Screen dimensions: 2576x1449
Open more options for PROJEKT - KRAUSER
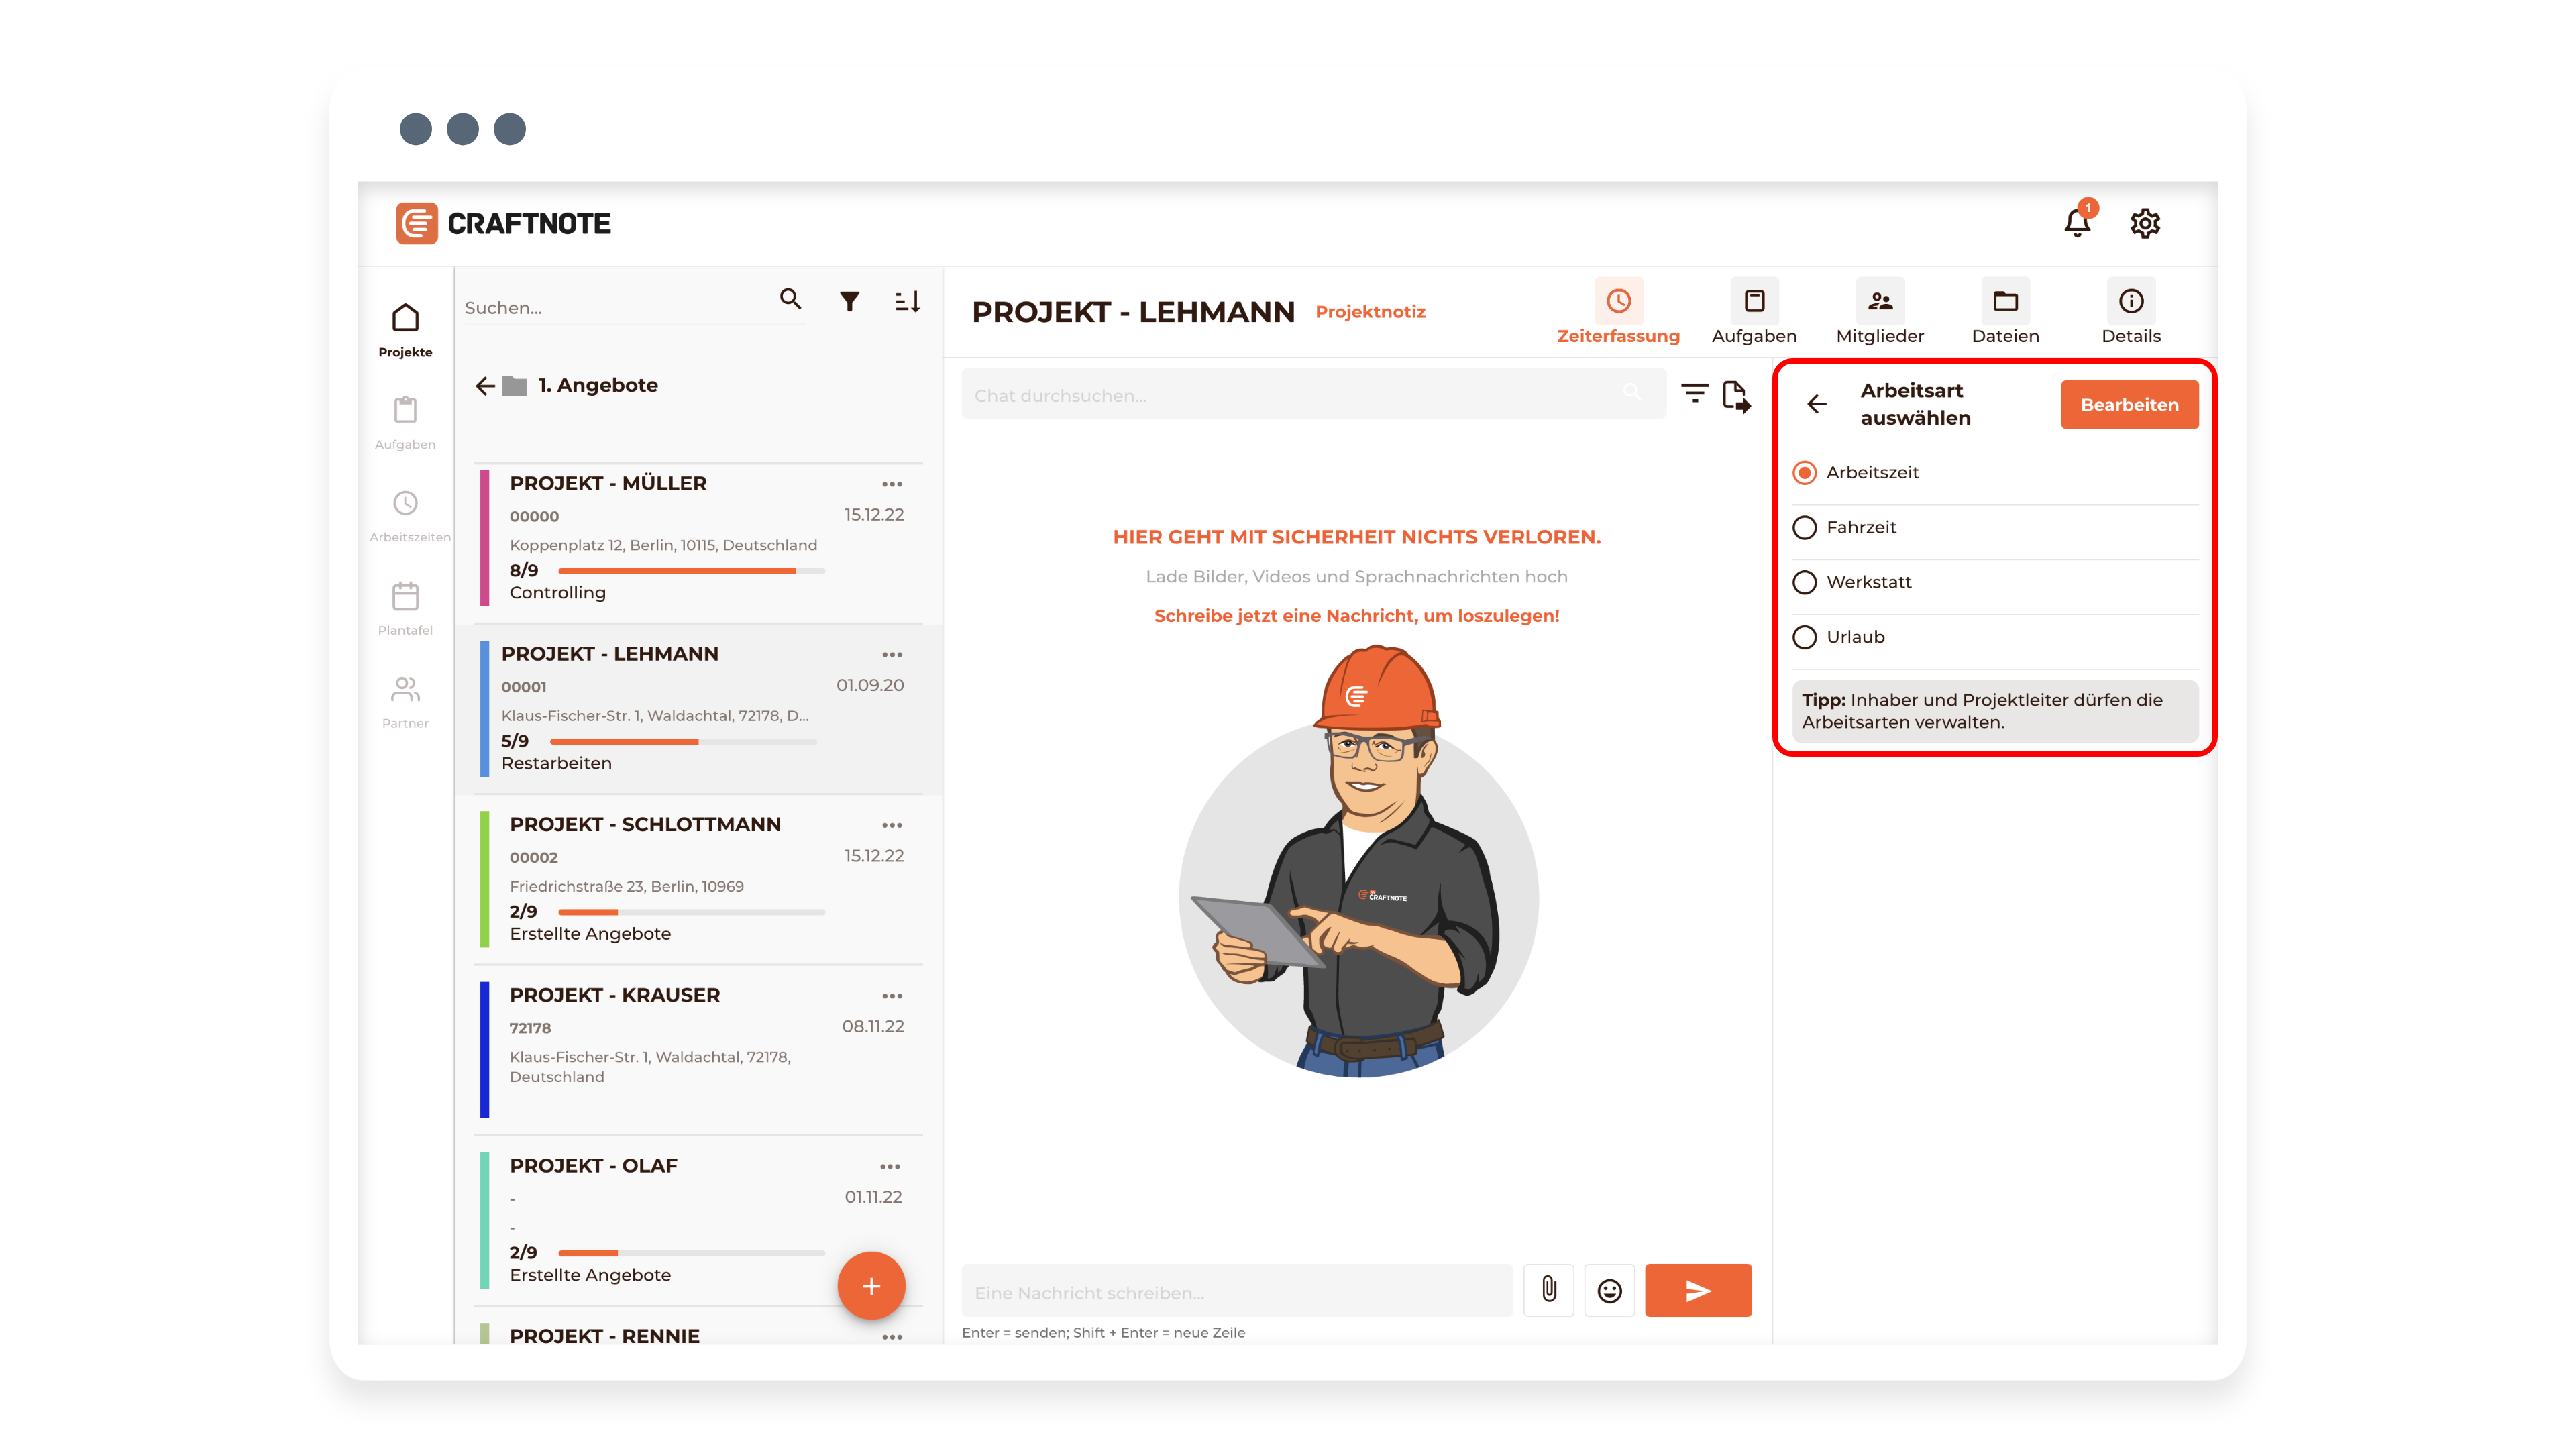coord(892,997)
